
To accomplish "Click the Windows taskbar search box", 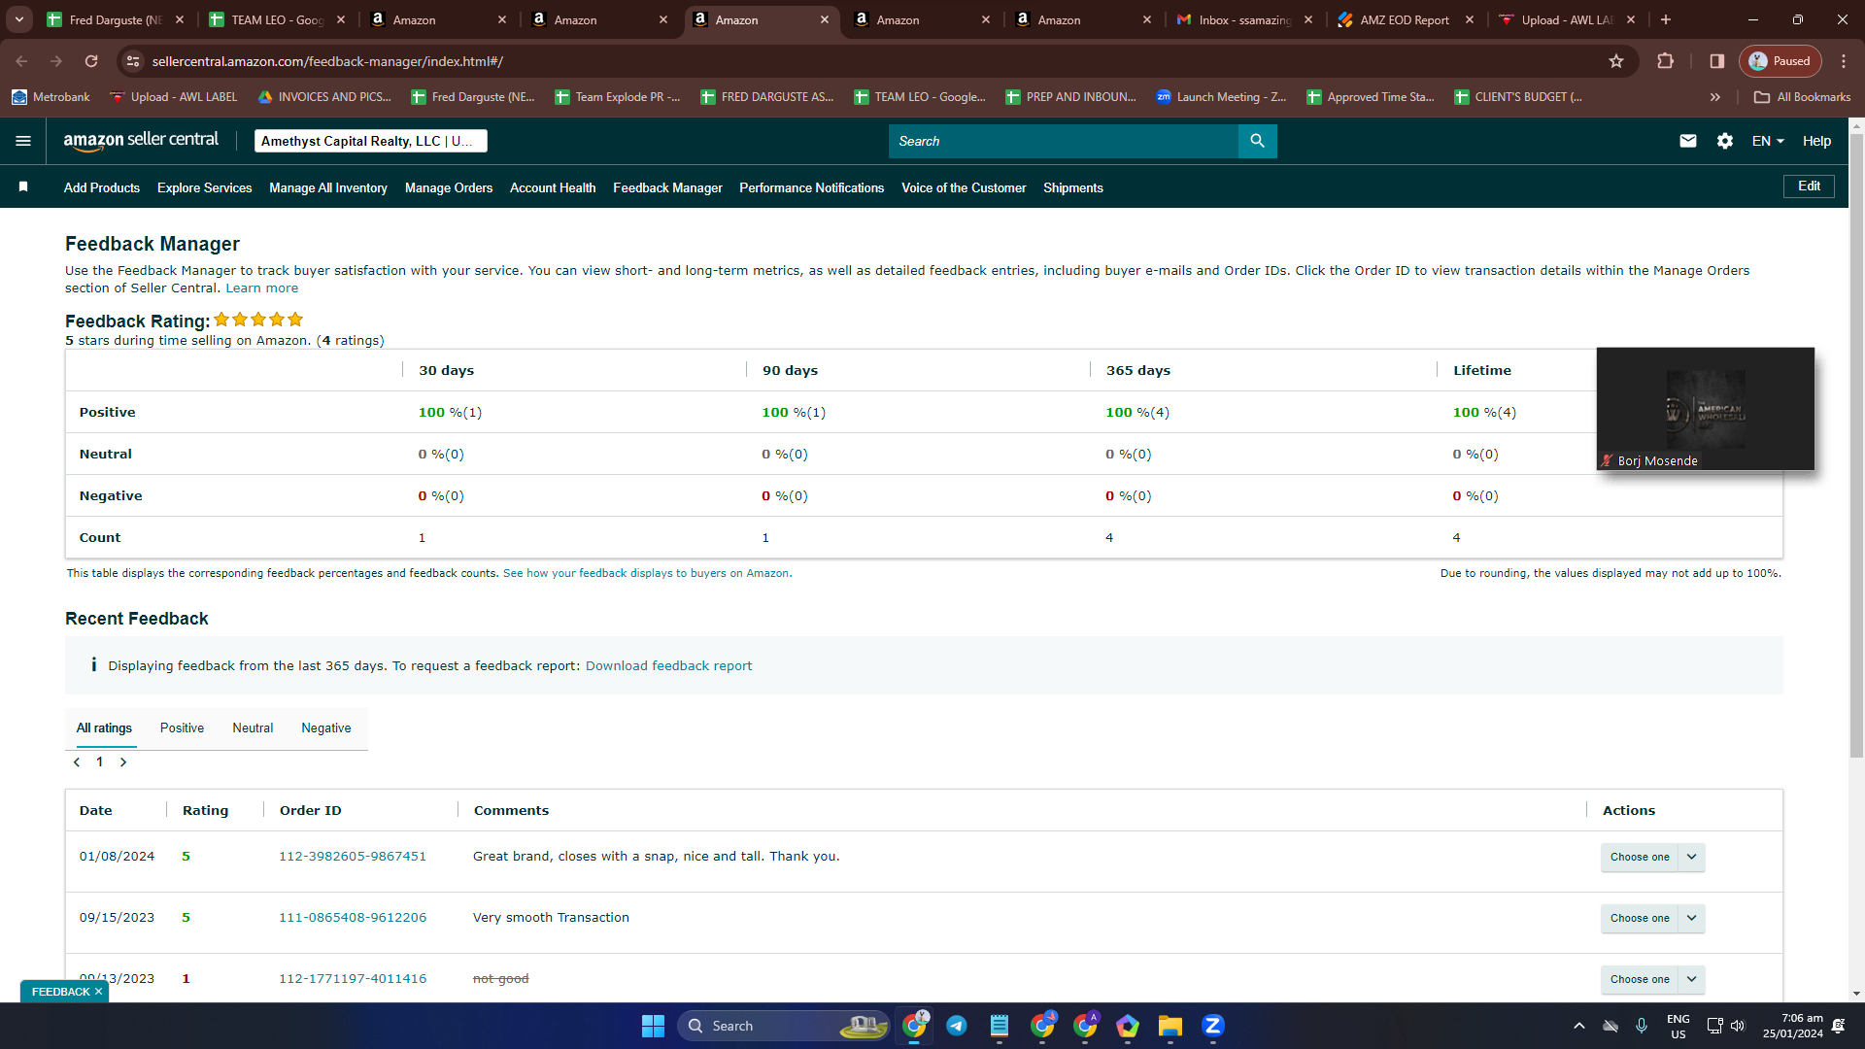I will [x=783, y=1026].
